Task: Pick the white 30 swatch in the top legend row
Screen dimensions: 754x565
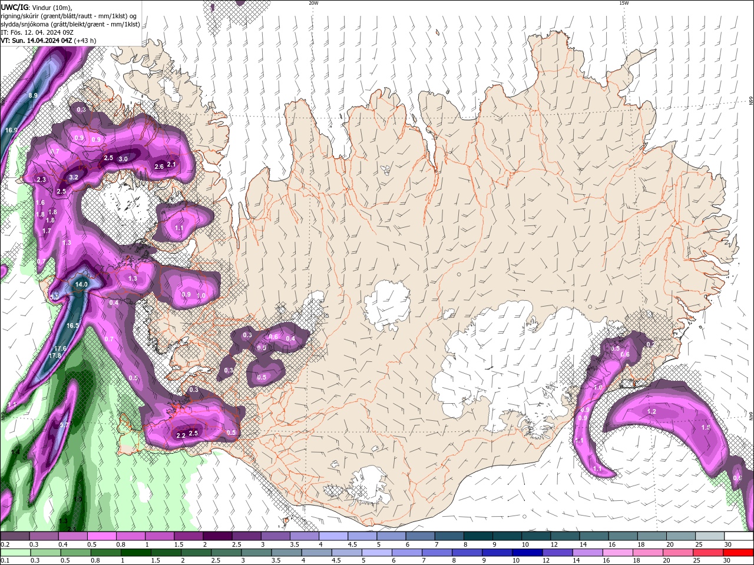Action: tap(739, 536)
